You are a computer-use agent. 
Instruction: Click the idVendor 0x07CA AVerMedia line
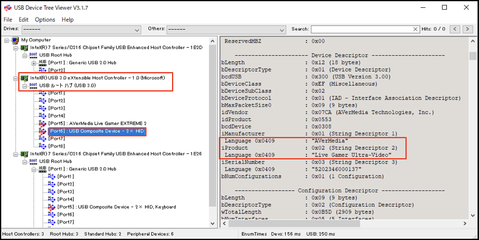point(328,112)
